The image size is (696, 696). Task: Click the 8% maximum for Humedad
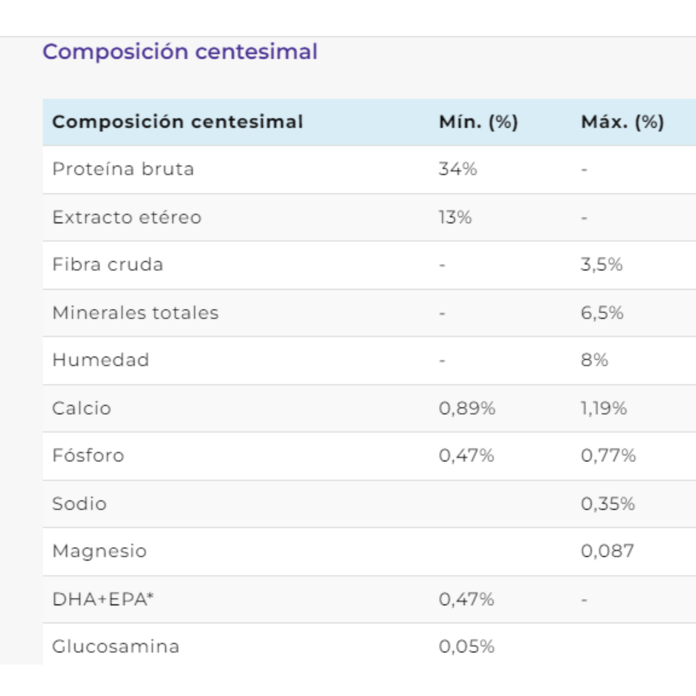(x=594, y=360)
